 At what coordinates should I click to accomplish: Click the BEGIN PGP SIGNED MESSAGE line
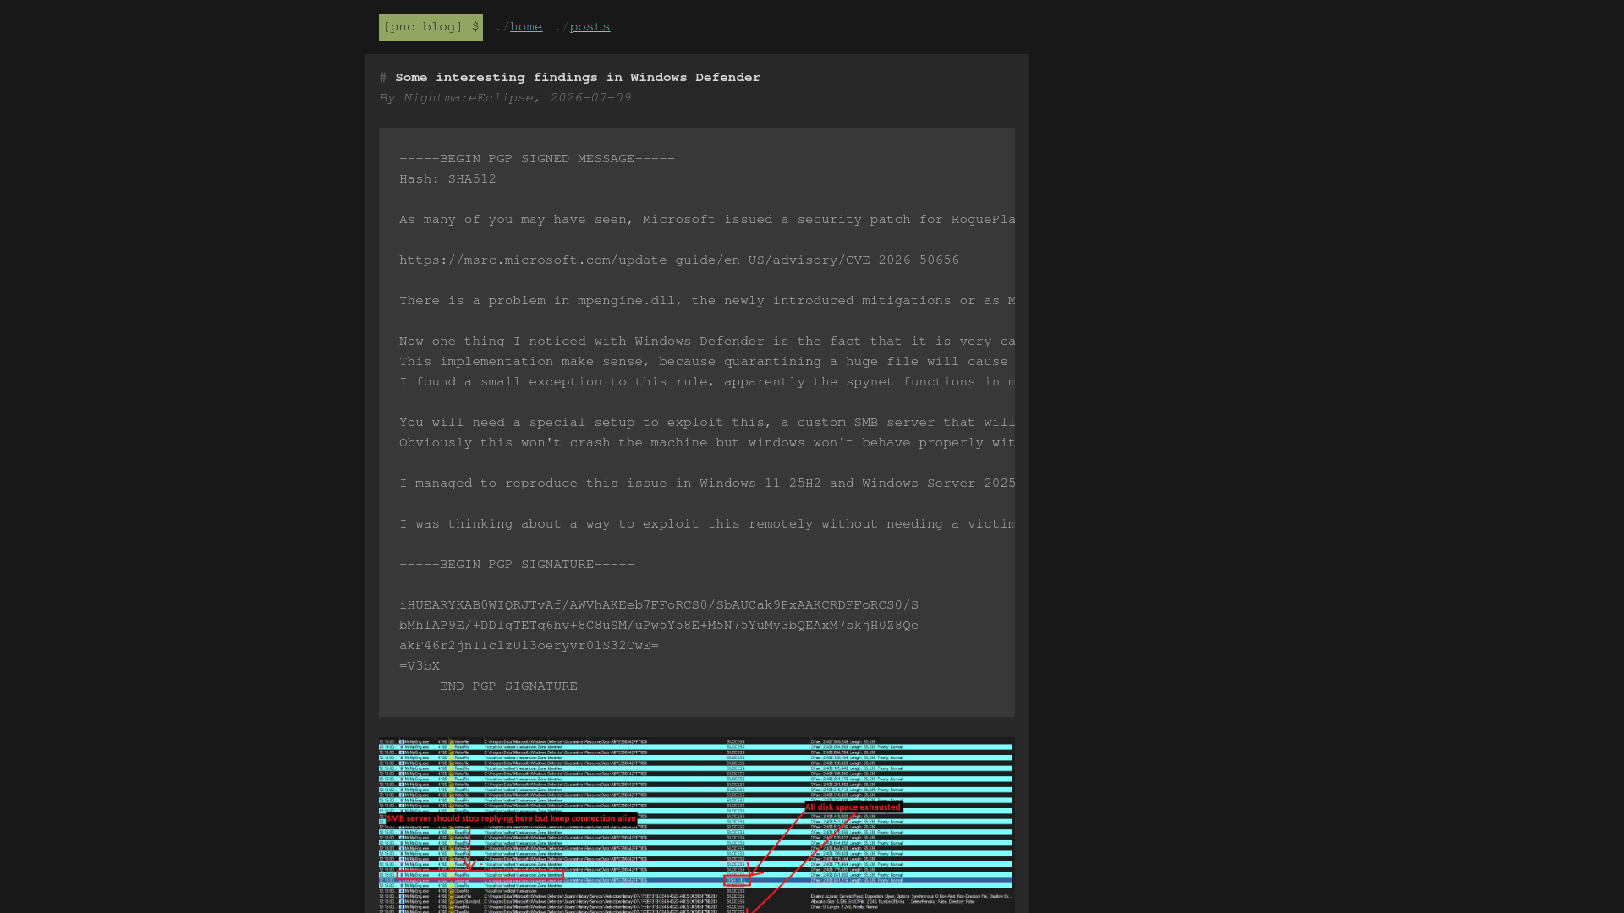(x=537, y=159)
